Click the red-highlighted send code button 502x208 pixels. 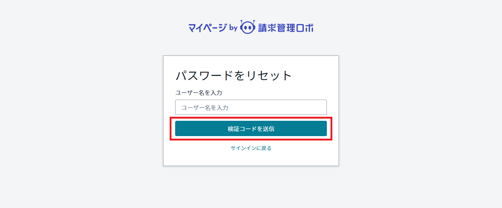(251, 128)
